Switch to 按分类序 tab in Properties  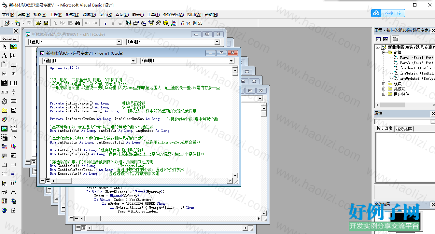pyautogui.click(x=404, y=129)
